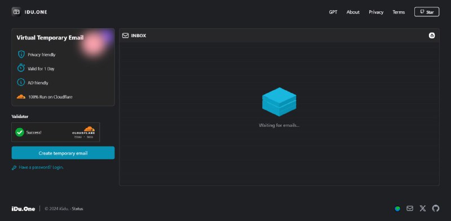The image size is (451, 221).
Task: Click the shield icon next to Privacy friendly
Action: click(x=21, y=54)
